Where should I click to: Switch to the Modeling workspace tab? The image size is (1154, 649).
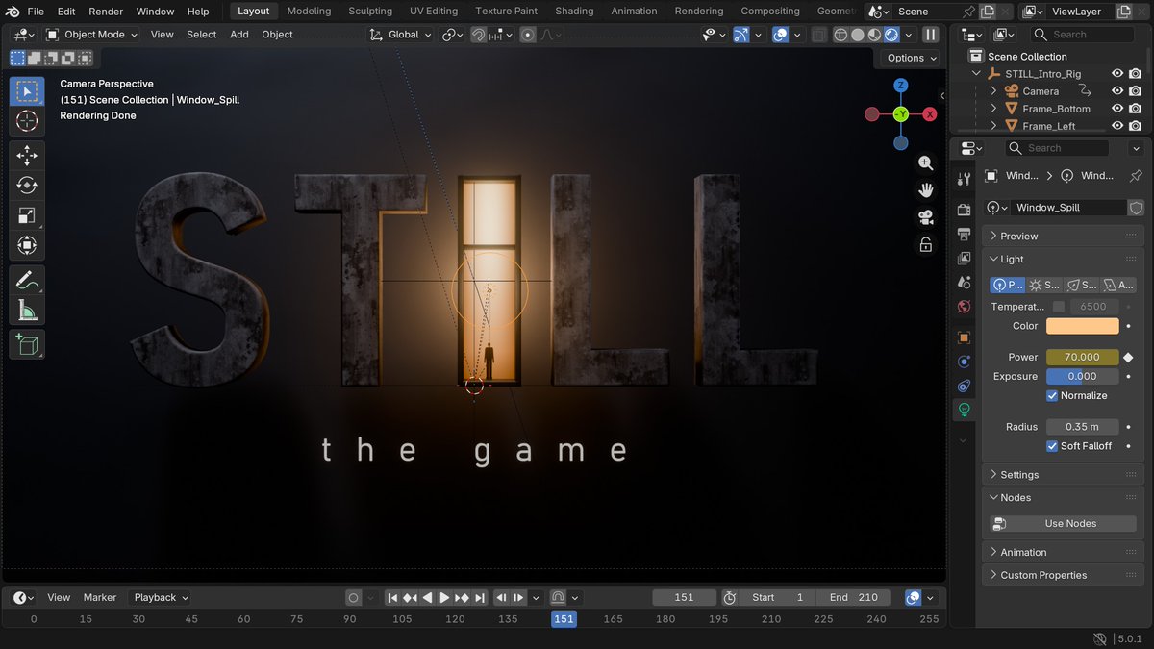pos(309,12)
